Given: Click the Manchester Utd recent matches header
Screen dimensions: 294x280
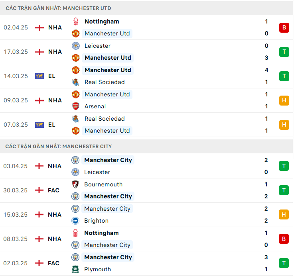Looking at the screenshot, I should pos(58,8).
